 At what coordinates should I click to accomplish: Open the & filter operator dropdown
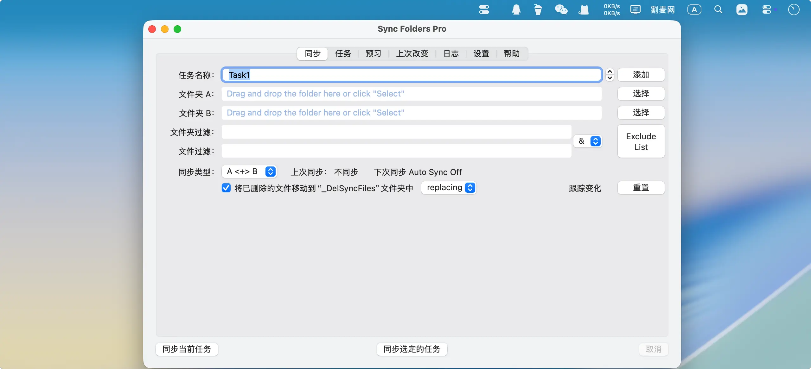point(588,141)
